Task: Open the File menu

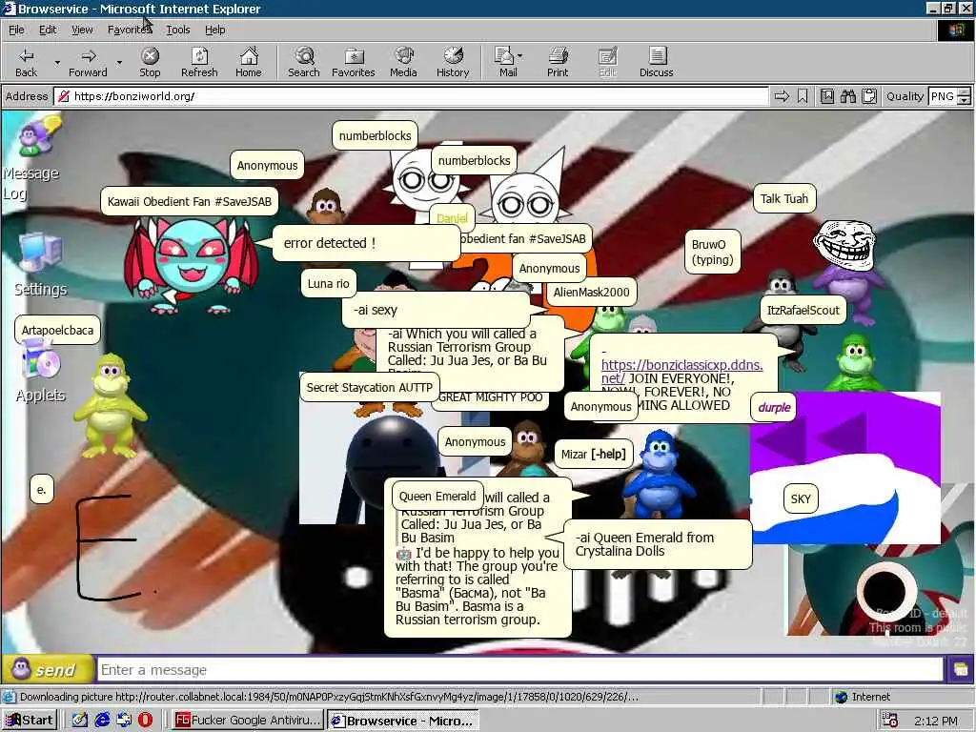Action: pyautogui.click(x=16, y=30)
